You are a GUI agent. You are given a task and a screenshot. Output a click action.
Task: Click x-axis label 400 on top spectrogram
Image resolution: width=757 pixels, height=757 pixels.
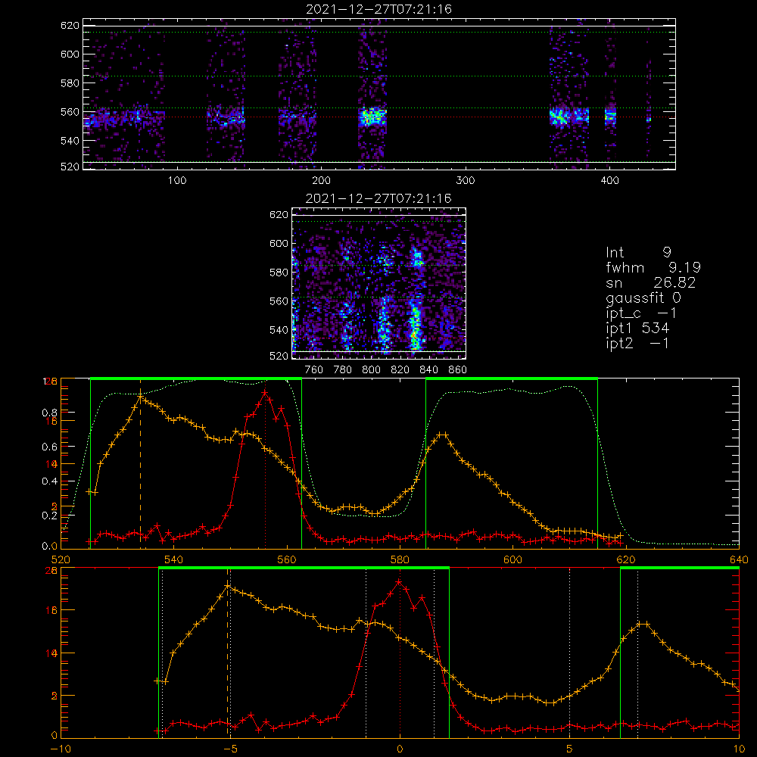point(609,181)
